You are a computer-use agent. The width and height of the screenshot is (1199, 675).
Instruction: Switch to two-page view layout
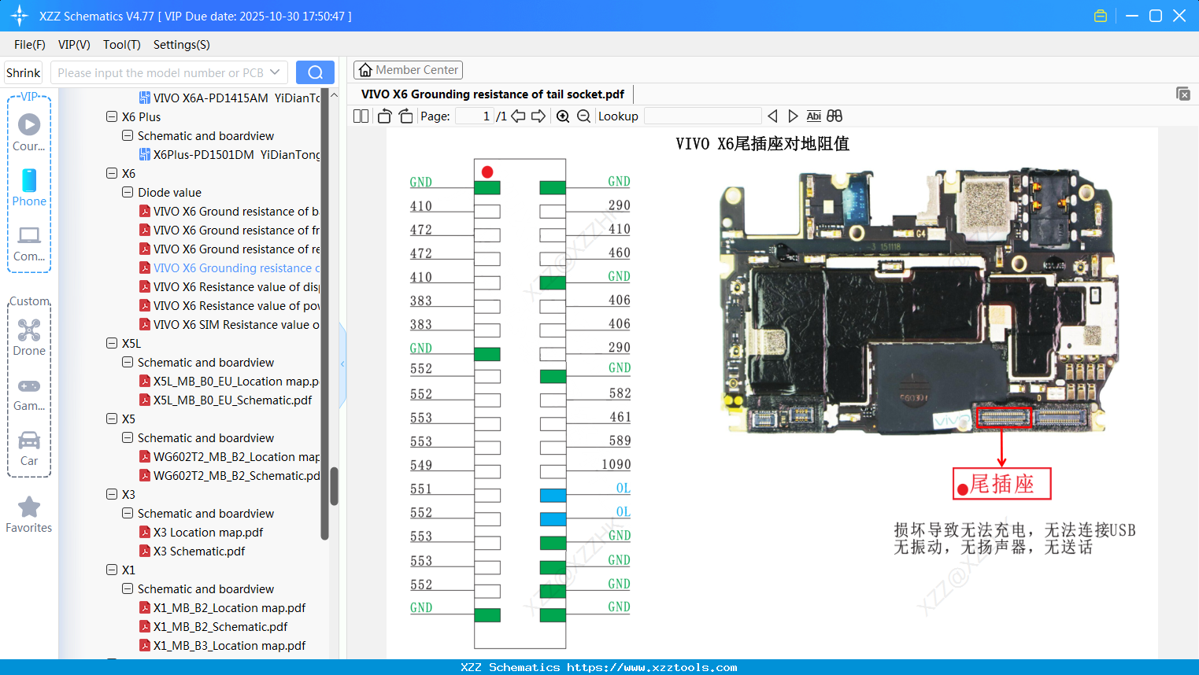360,116
